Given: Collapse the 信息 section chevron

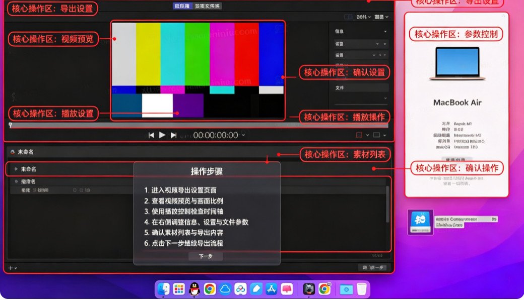Looking at the screenshot, I should point(385,31).
